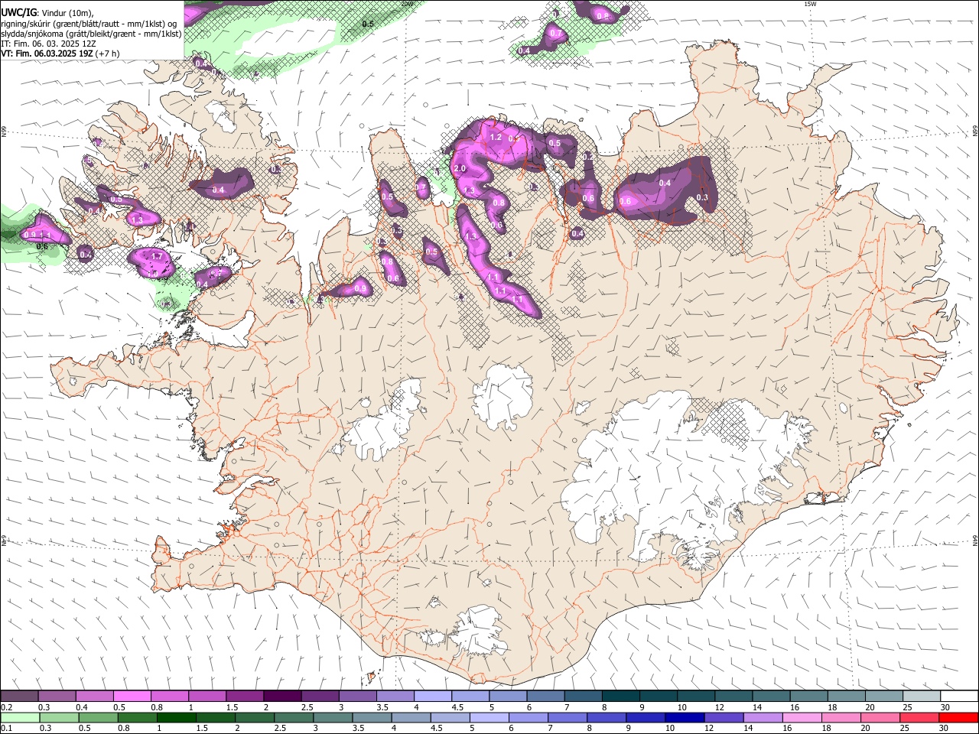Click the 20W longitude label
The height and width of the screenshot is (734, 979).
[407, 4]
